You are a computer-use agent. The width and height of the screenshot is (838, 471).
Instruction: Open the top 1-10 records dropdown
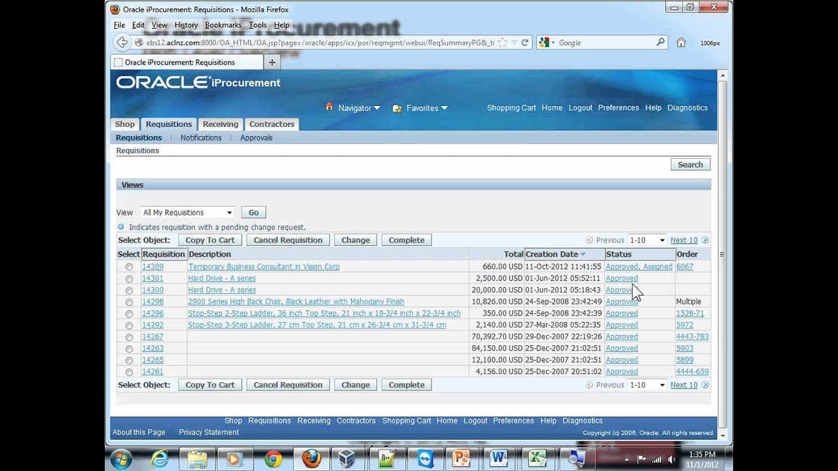647,240
